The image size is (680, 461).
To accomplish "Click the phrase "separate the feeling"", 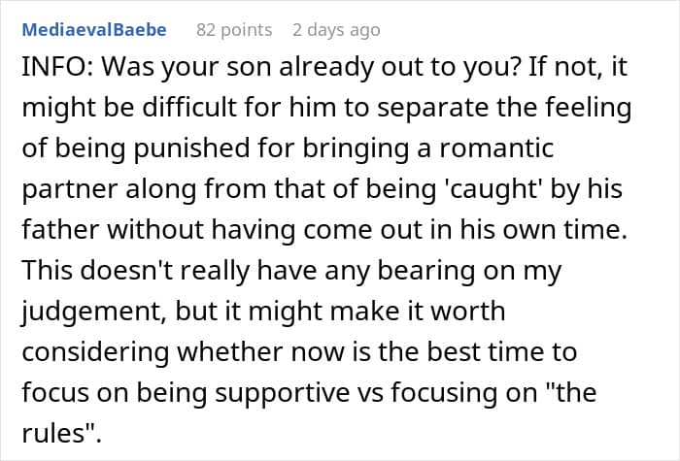I will [504, 108].
